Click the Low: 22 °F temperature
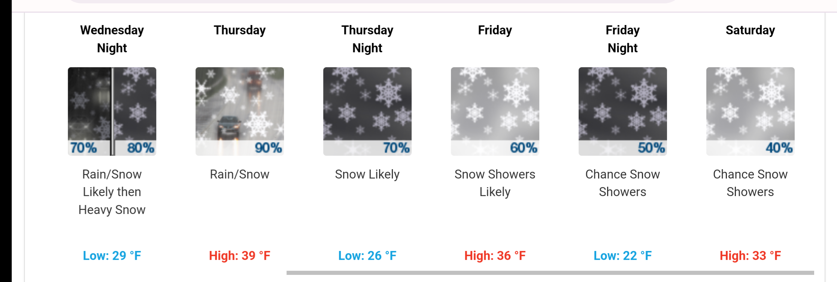The width and height of the screenshot is (837, 282). point(623,255)
